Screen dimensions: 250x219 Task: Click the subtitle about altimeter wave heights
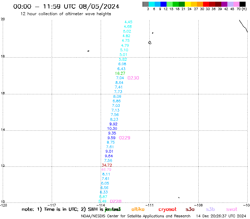point(66,14)
